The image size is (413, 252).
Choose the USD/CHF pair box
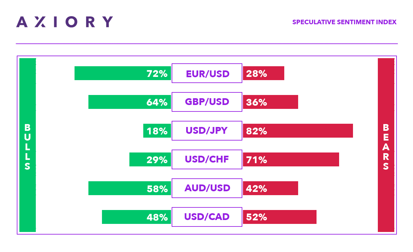(207, 159)
